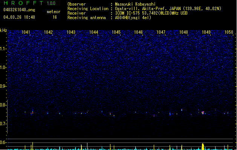The image size is (237, 150).
Task: Select the ICOM IC-575 receiver description
Action: [x=151, y=13]
